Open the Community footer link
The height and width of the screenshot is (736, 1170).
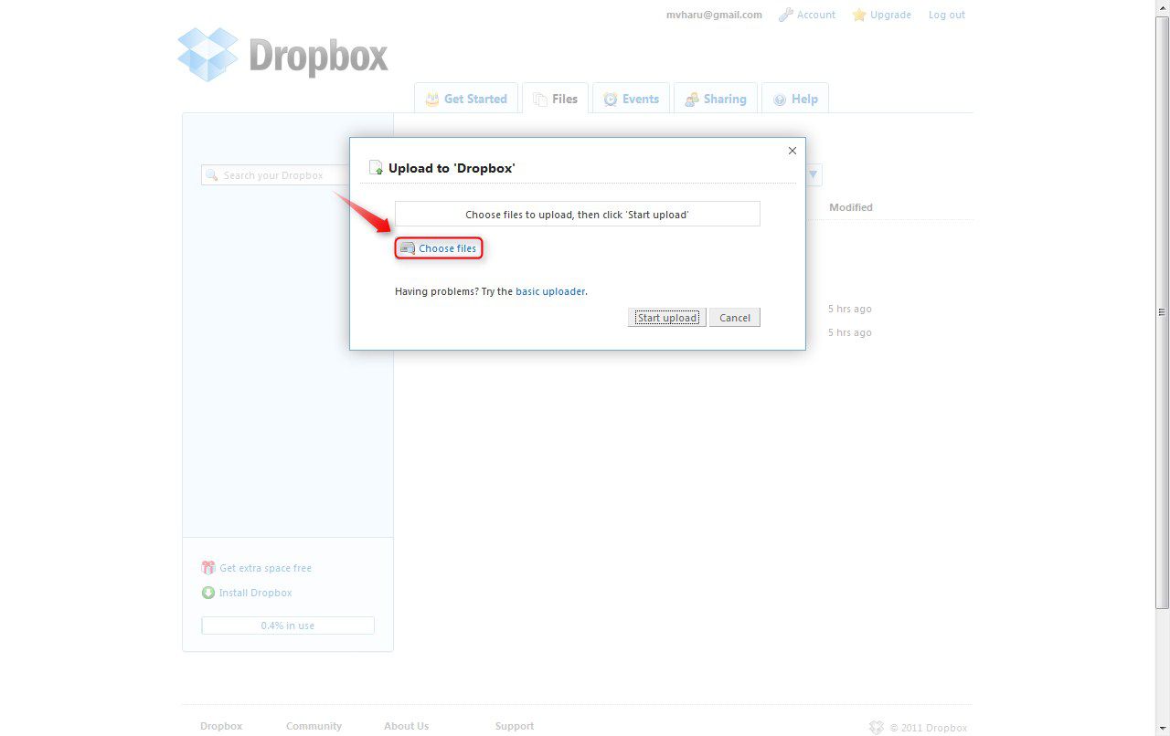[x=314, y=726]
